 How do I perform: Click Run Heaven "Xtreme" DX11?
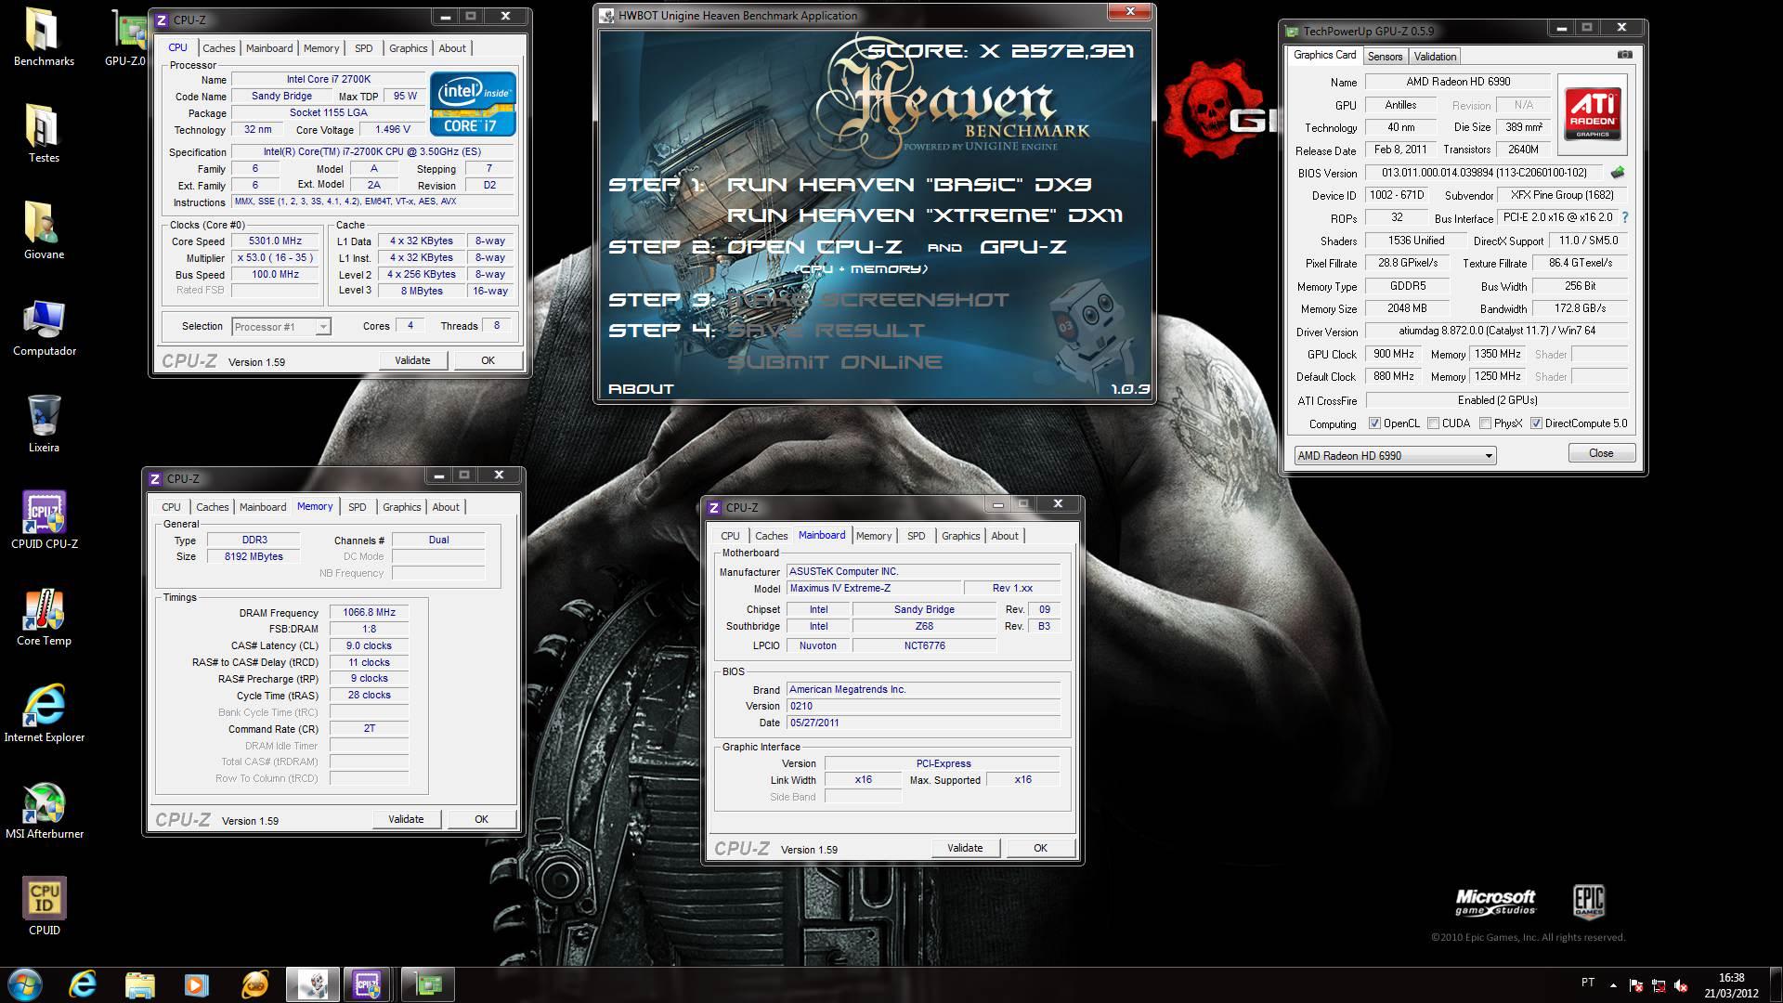coord(925,215)
